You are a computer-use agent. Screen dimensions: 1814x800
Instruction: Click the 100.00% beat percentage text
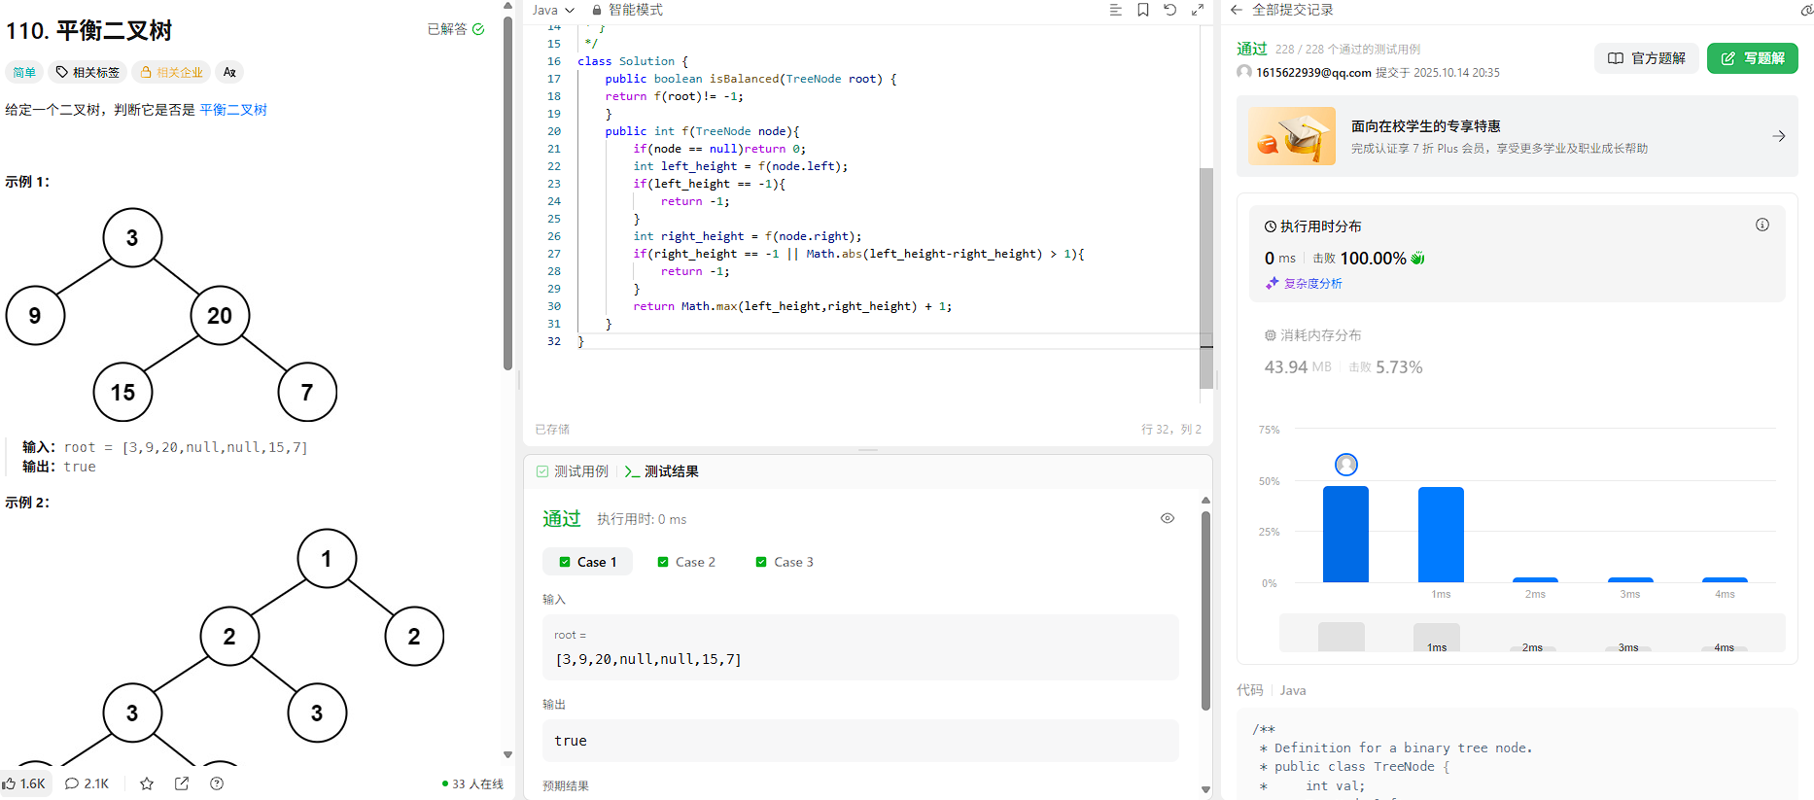(x=1373, y=259)
